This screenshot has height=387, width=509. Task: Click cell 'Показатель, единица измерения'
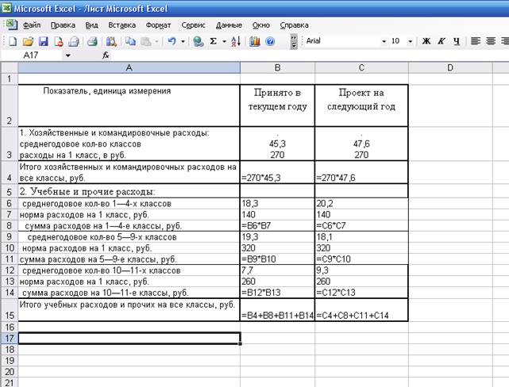tap(129, 105)
